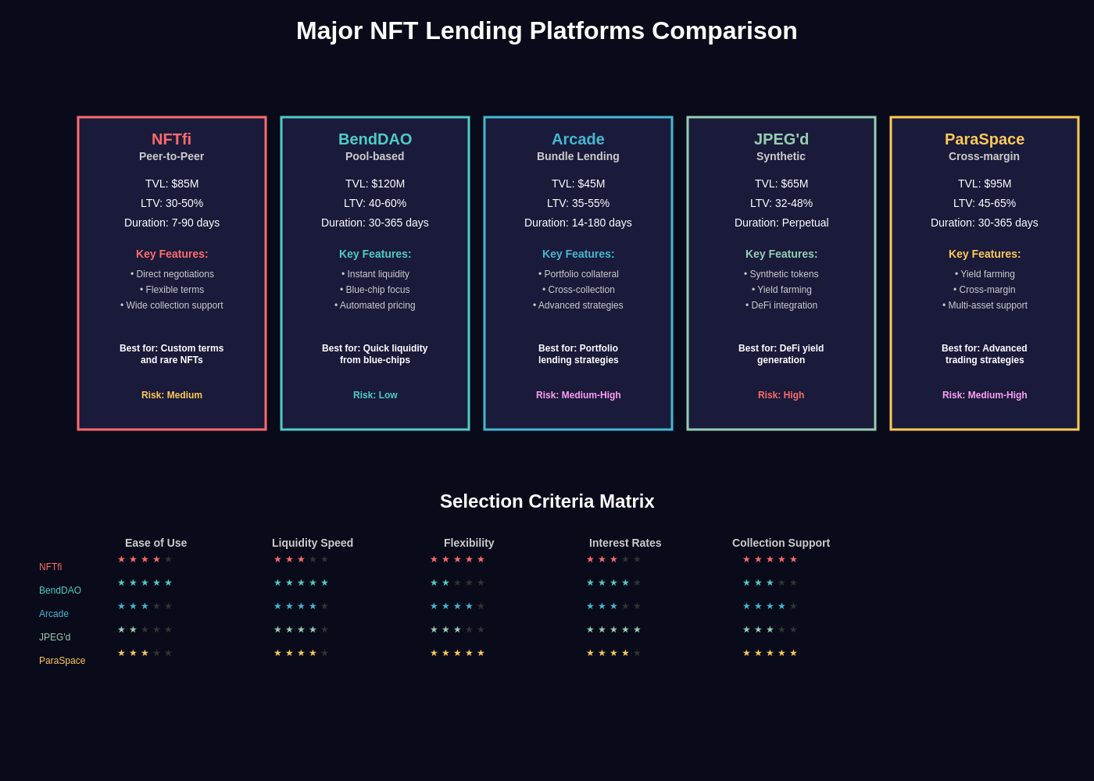Screen dimensions: 1094x781
Task: Click 'Risk: Medium' in the NFTfi card
Action: coord(172,395)
